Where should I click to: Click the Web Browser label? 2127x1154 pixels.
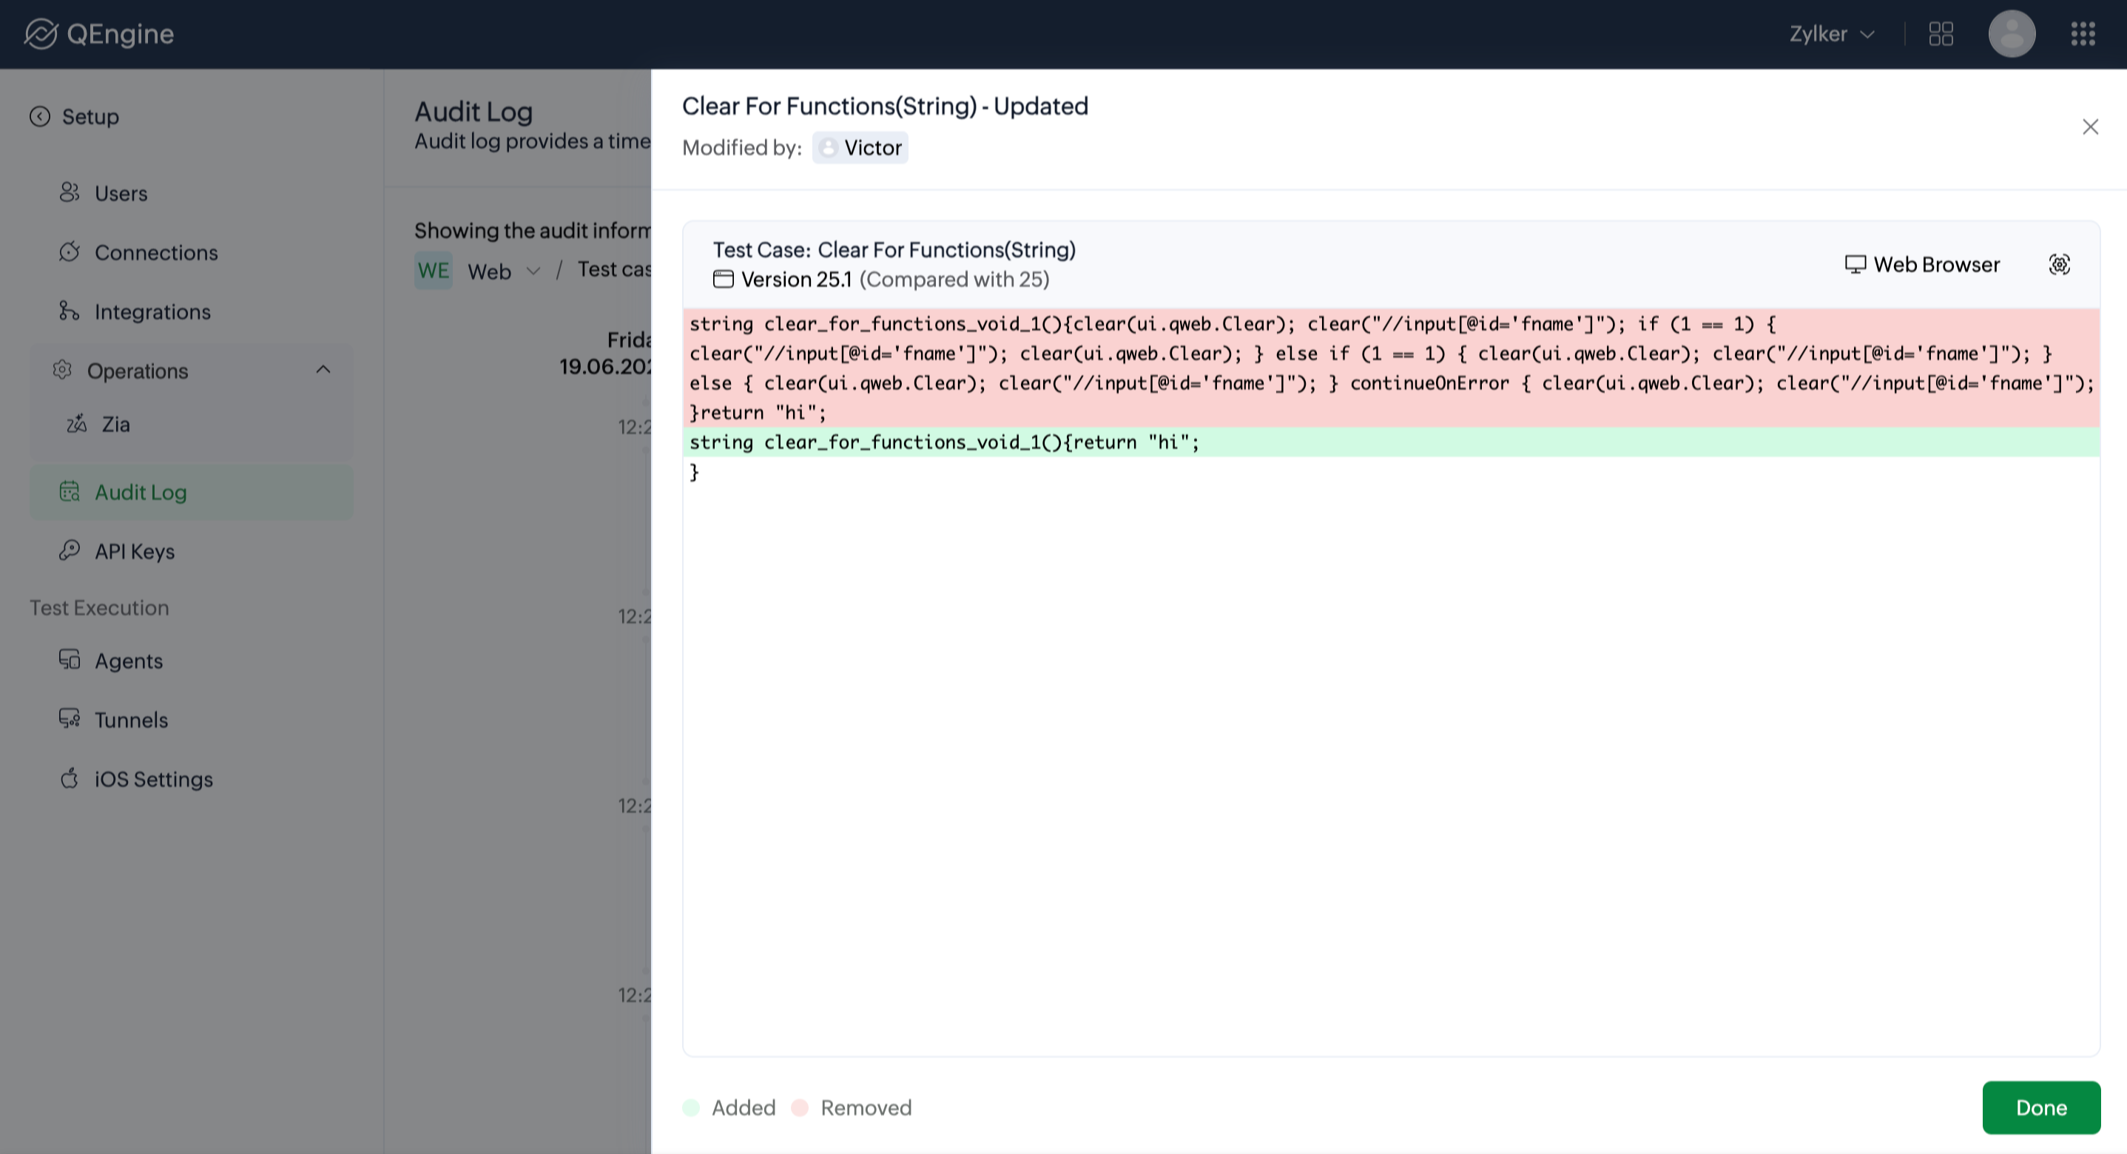tap(1937, 265)
